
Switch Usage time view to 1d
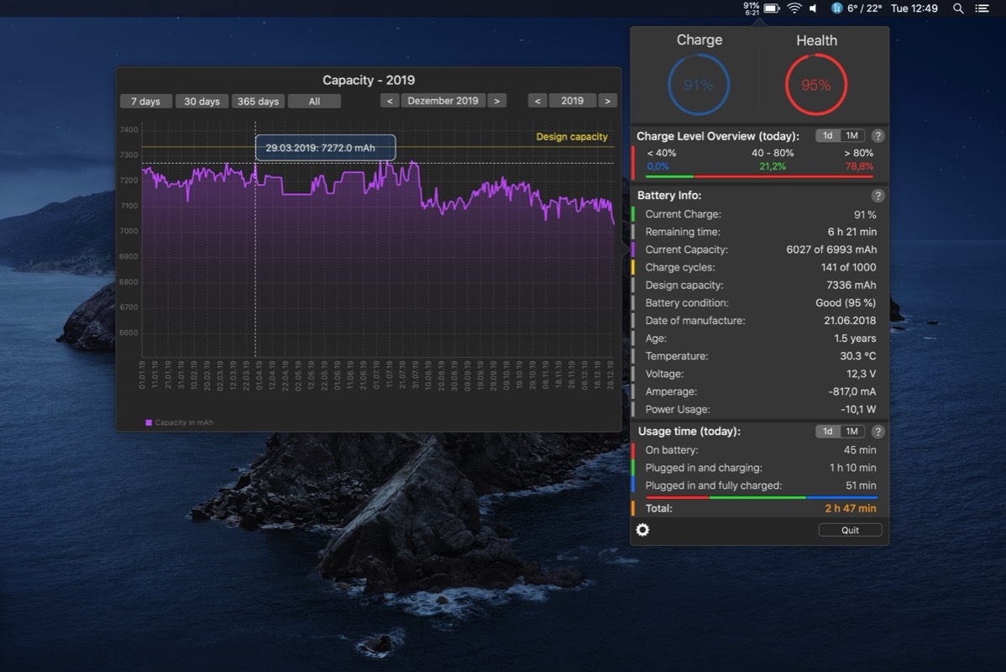pyautogui.click(x=828, y=431)
